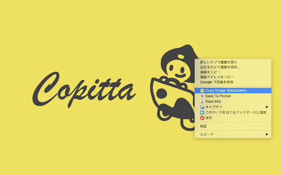Choose 名前を付けて画像を保存 option
The width and height of the screenshot is (281, 175).
(233, 67)
